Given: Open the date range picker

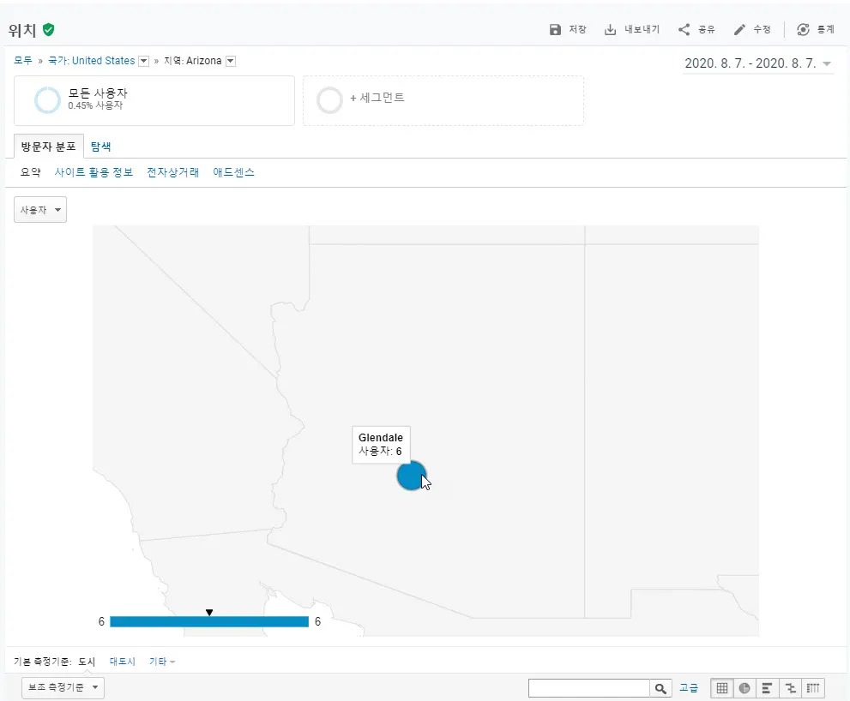Looking at the screenshot, I should pos(758,64).
